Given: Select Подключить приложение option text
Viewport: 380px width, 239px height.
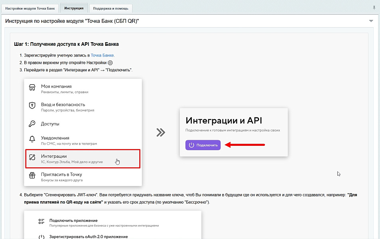Looking at the screenshot, I should 73,220.
